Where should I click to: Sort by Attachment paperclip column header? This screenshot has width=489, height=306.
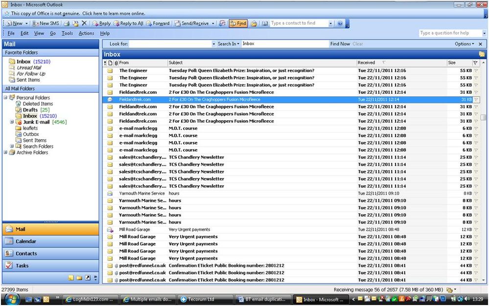click(x=116, y=63)
